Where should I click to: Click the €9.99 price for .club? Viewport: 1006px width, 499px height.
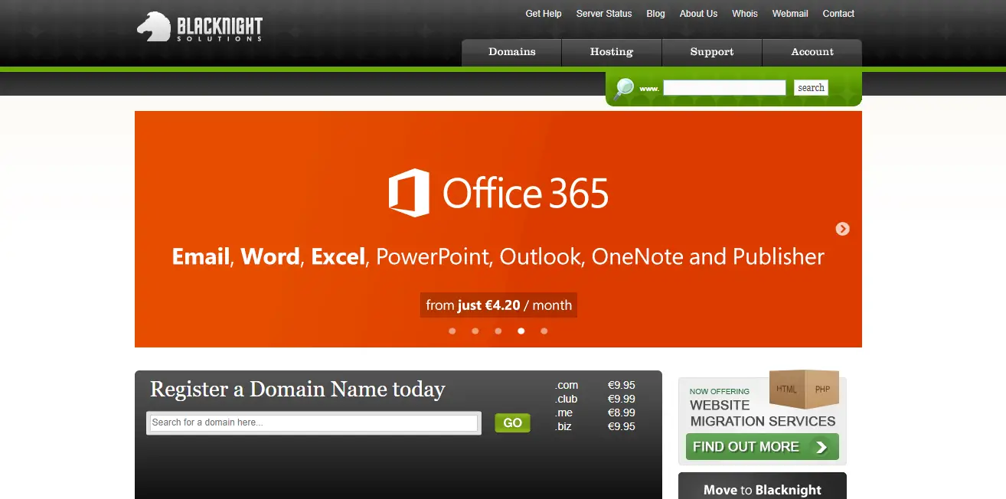[622, 399]
